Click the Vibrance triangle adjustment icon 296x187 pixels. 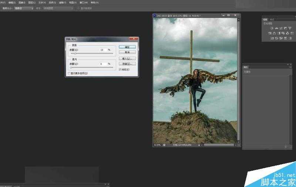290,28
